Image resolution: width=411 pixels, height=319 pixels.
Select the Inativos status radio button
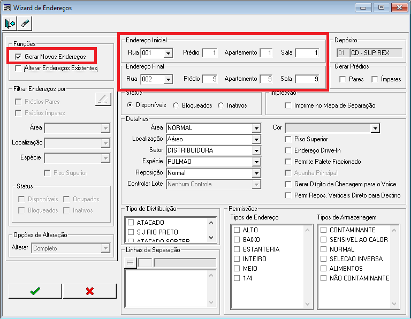point(220,105)
